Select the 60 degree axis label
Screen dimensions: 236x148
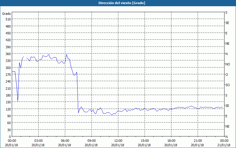(9, 123)
